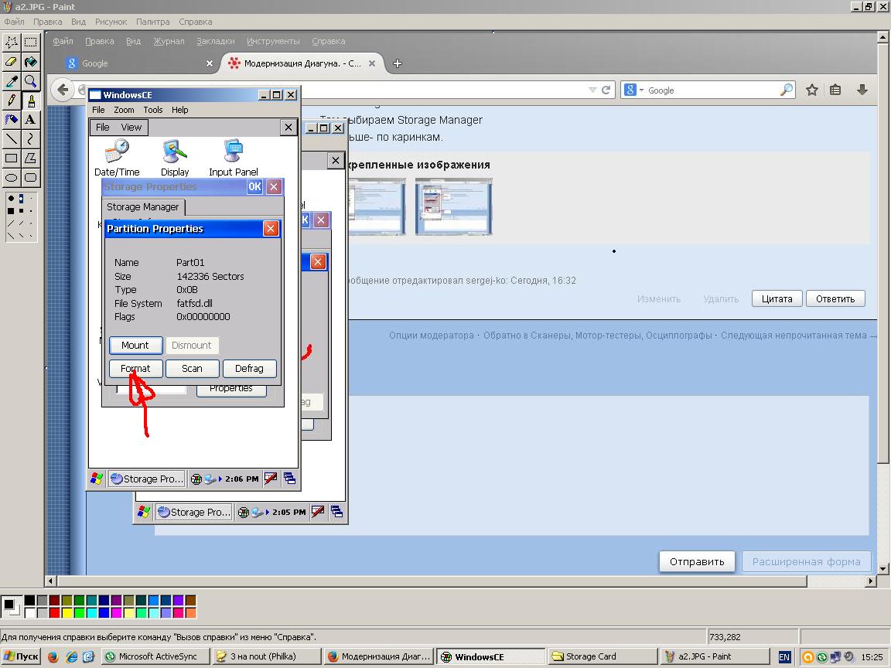Select the large square brush shape
Screen dimensions: 891x668
coord(11,210)
